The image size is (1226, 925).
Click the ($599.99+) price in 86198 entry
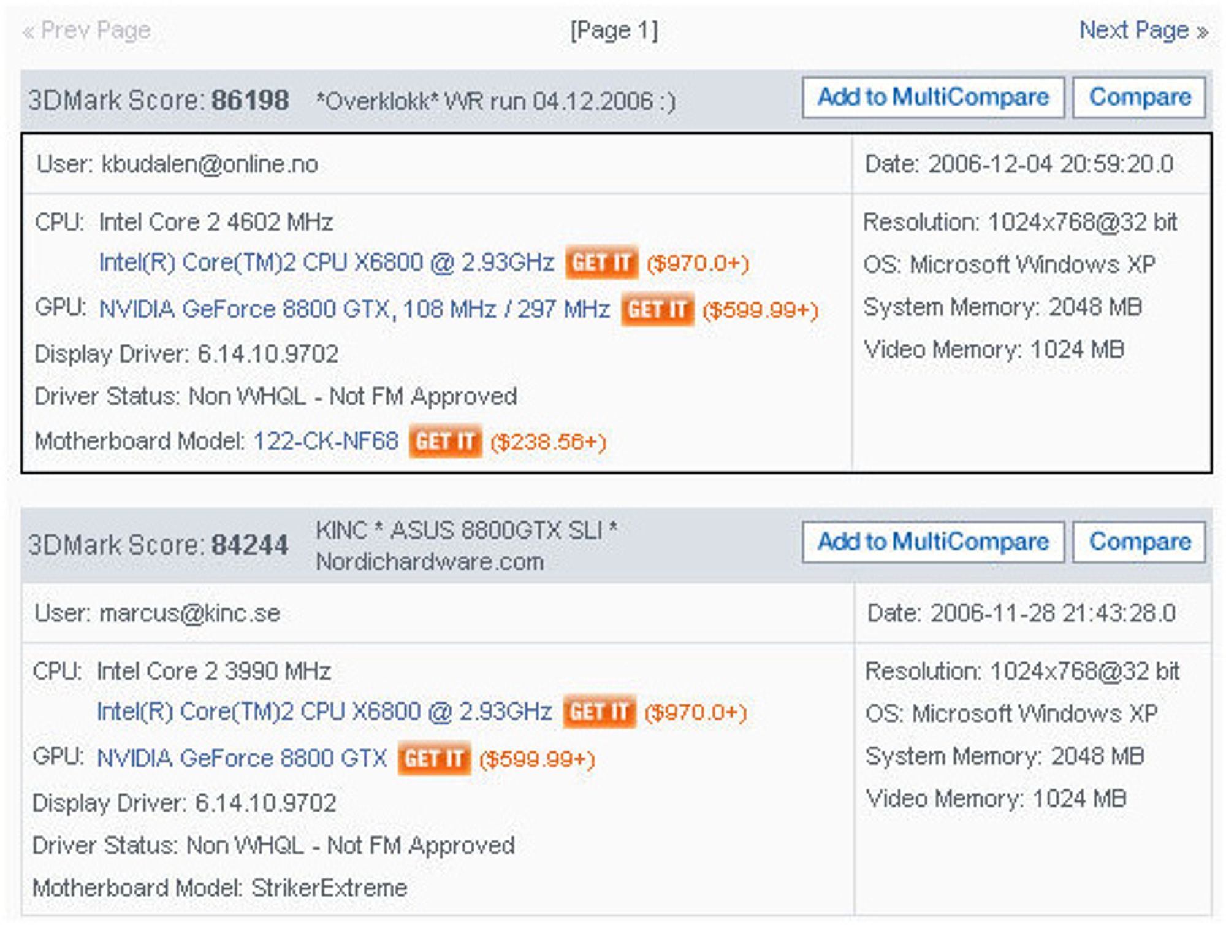coord(760,310)
